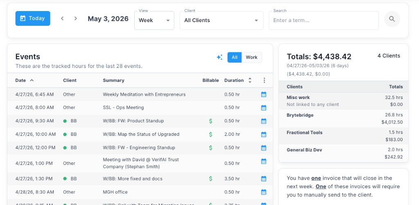Toggle billable dollar sign for Product Standup

[211, 121]
